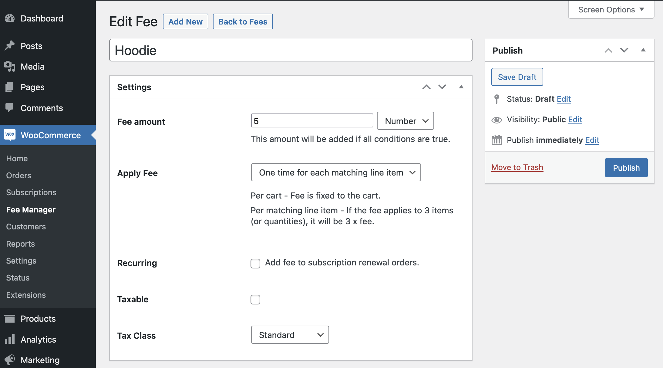Expand the Screen Options panel
Viewport: 663px width, 368px height.
coord(611,10)
